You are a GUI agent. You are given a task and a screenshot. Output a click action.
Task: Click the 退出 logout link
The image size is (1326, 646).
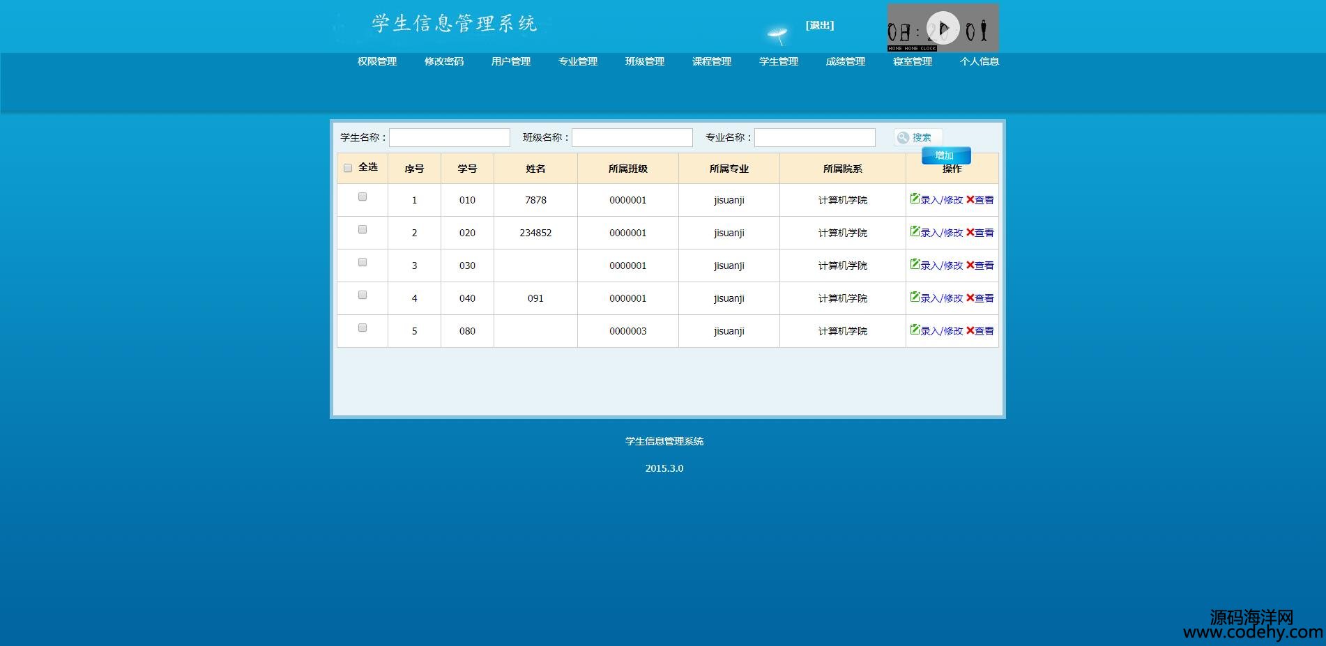tap(819, 26)
